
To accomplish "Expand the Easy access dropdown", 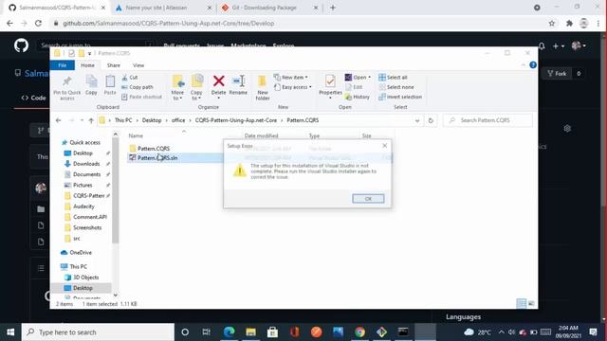I will 293,87.
